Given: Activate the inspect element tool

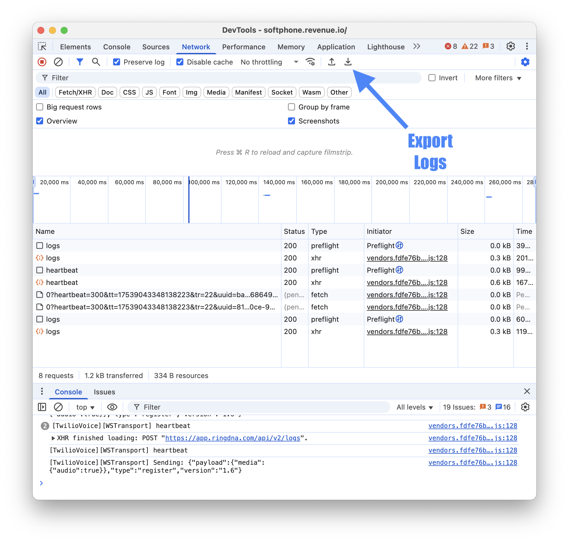Looking at the screenshot, I should tap(43, 46).
